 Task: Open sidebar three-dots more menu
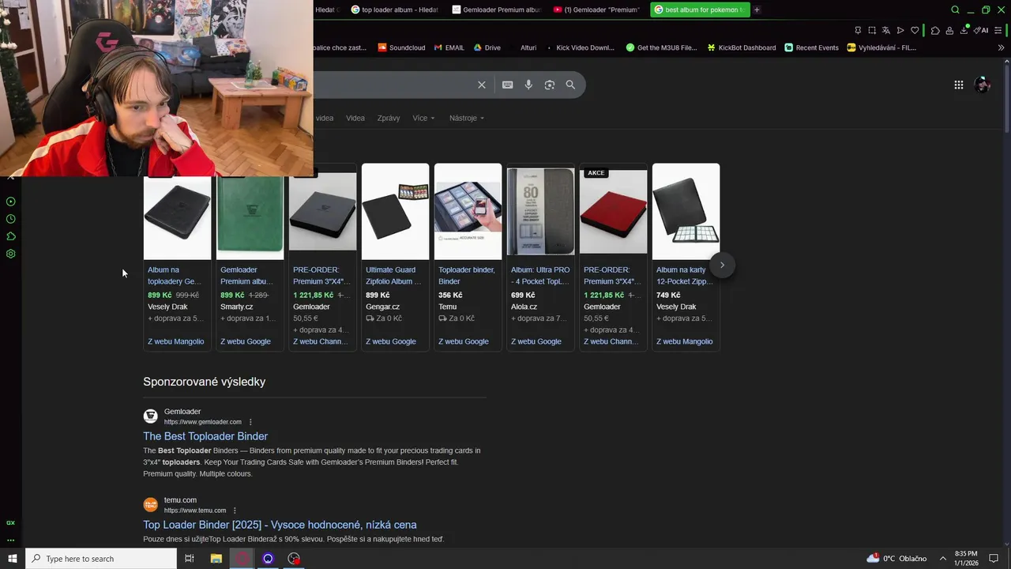tap(11, 541)
